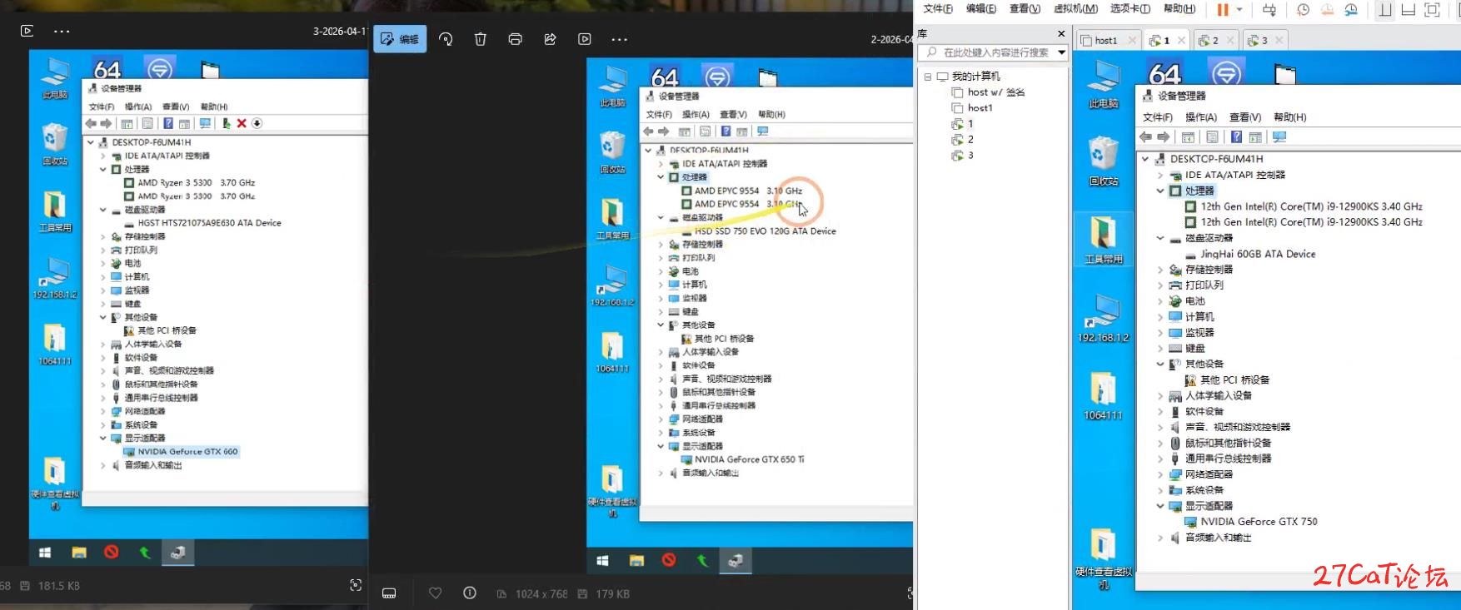The width and height of the screenshot is (1461, 610).
Task: Collapse the 处理器 node in VMware Device Manager
Action: pyautogui.click(x=1160, y=191)
